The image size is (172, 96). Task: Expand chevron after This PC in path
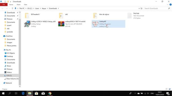pyautogui.click(x=26, y=8)
